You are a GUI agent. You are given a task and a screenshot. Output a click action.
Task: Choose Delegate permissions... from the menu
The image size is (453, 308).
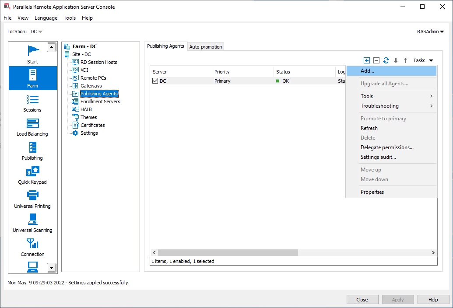pos(391,147)
